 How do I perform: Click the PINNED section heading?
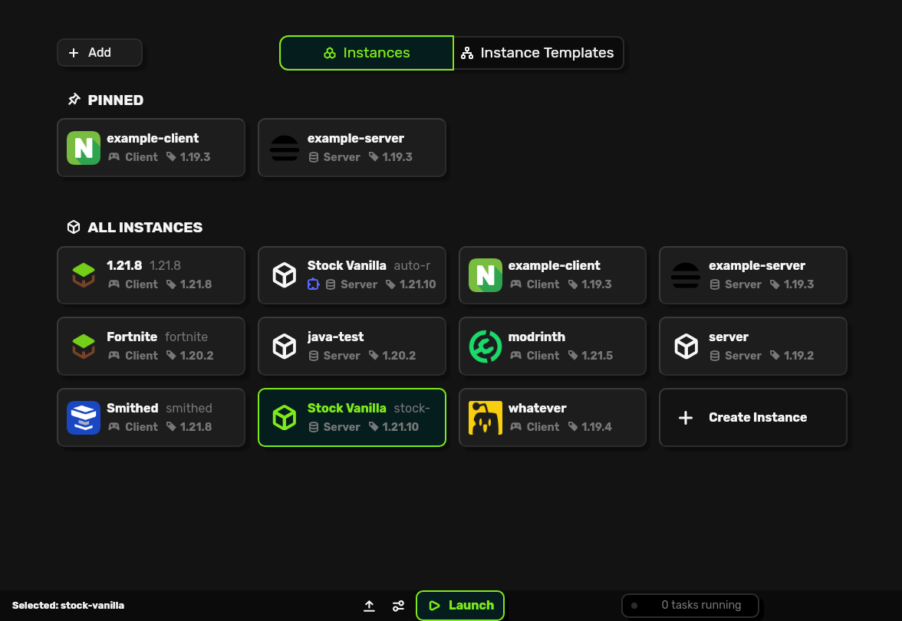[x=116, y=100]
